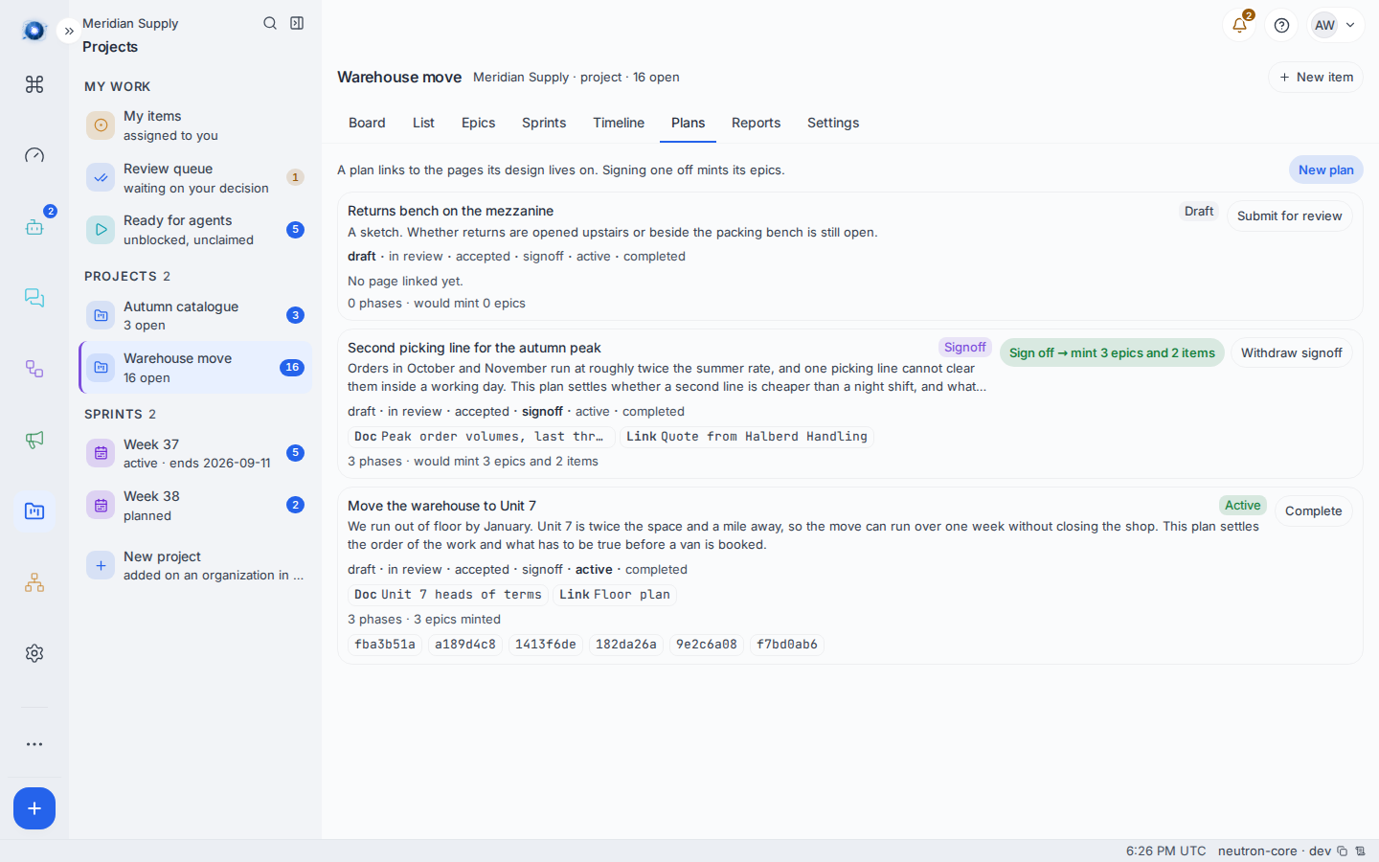This screenshot has width=1379, height=862.
Task: Click the rightmost status bar icon
Action: tap(1360, 851)
